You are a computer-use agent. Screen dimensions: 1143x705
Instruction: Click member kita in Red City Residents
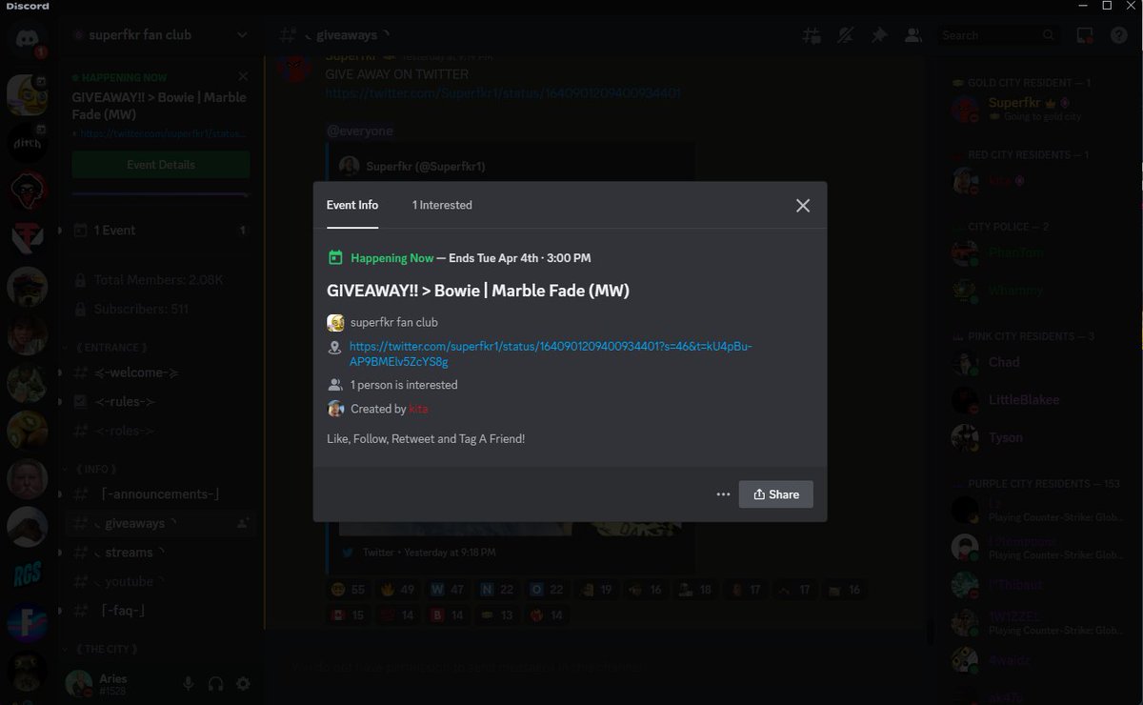point(1038,180)
